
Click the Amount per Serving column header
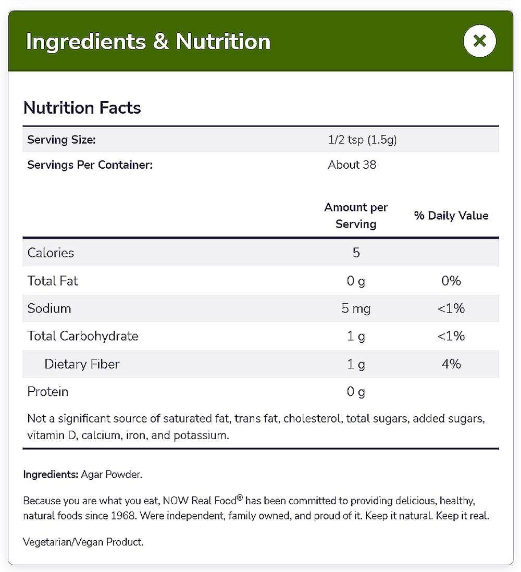click(356, 215)
